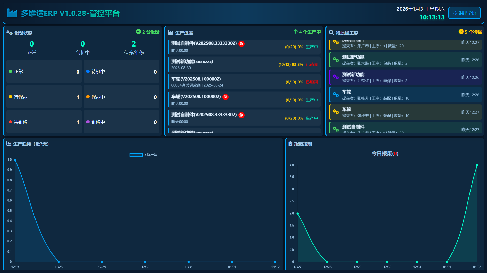Screen dimensions: 487x273
Task: Click the 待质检工序 magnifier icon
Action: coord(331,33)
